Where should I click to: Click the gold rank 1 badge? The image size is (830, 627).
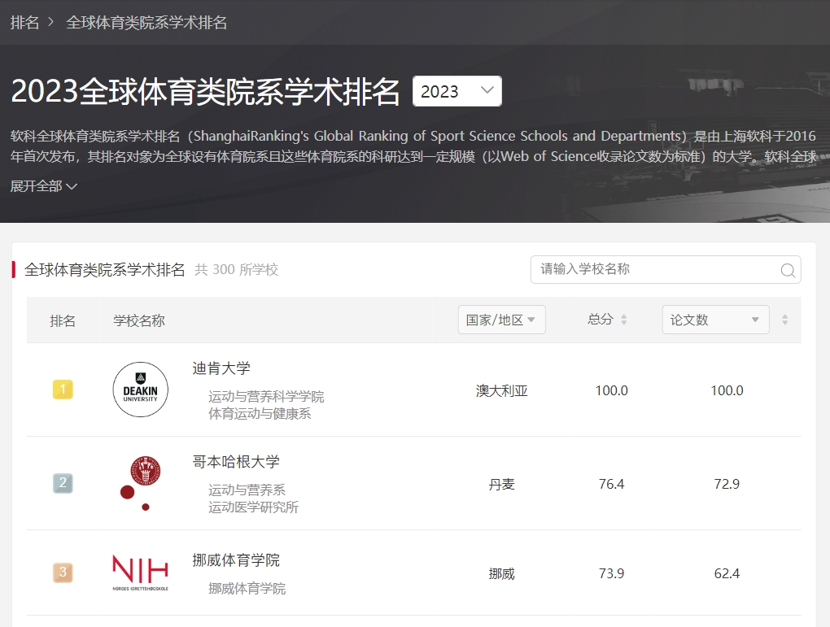[x=63, y=390]
